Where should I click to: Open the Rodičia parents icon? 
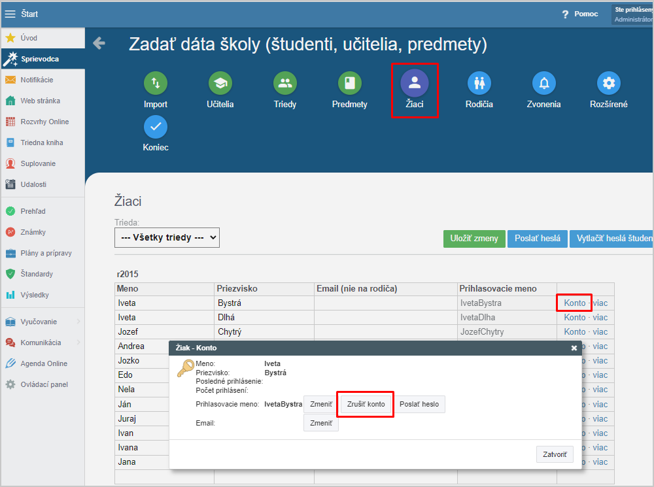point(479,83)
